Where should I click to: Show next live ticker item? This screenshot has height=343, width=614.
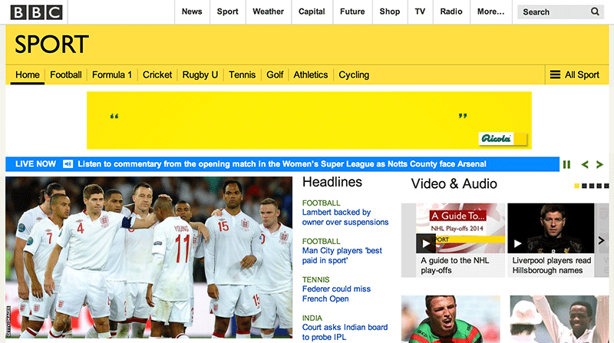pyautogui.click(x=599, y=164)
